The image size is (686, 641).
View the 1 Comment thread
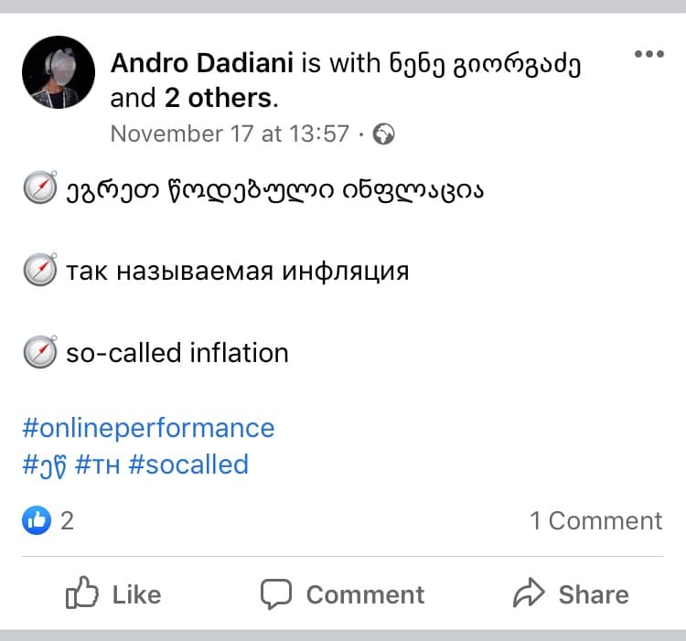click(596, 521)
